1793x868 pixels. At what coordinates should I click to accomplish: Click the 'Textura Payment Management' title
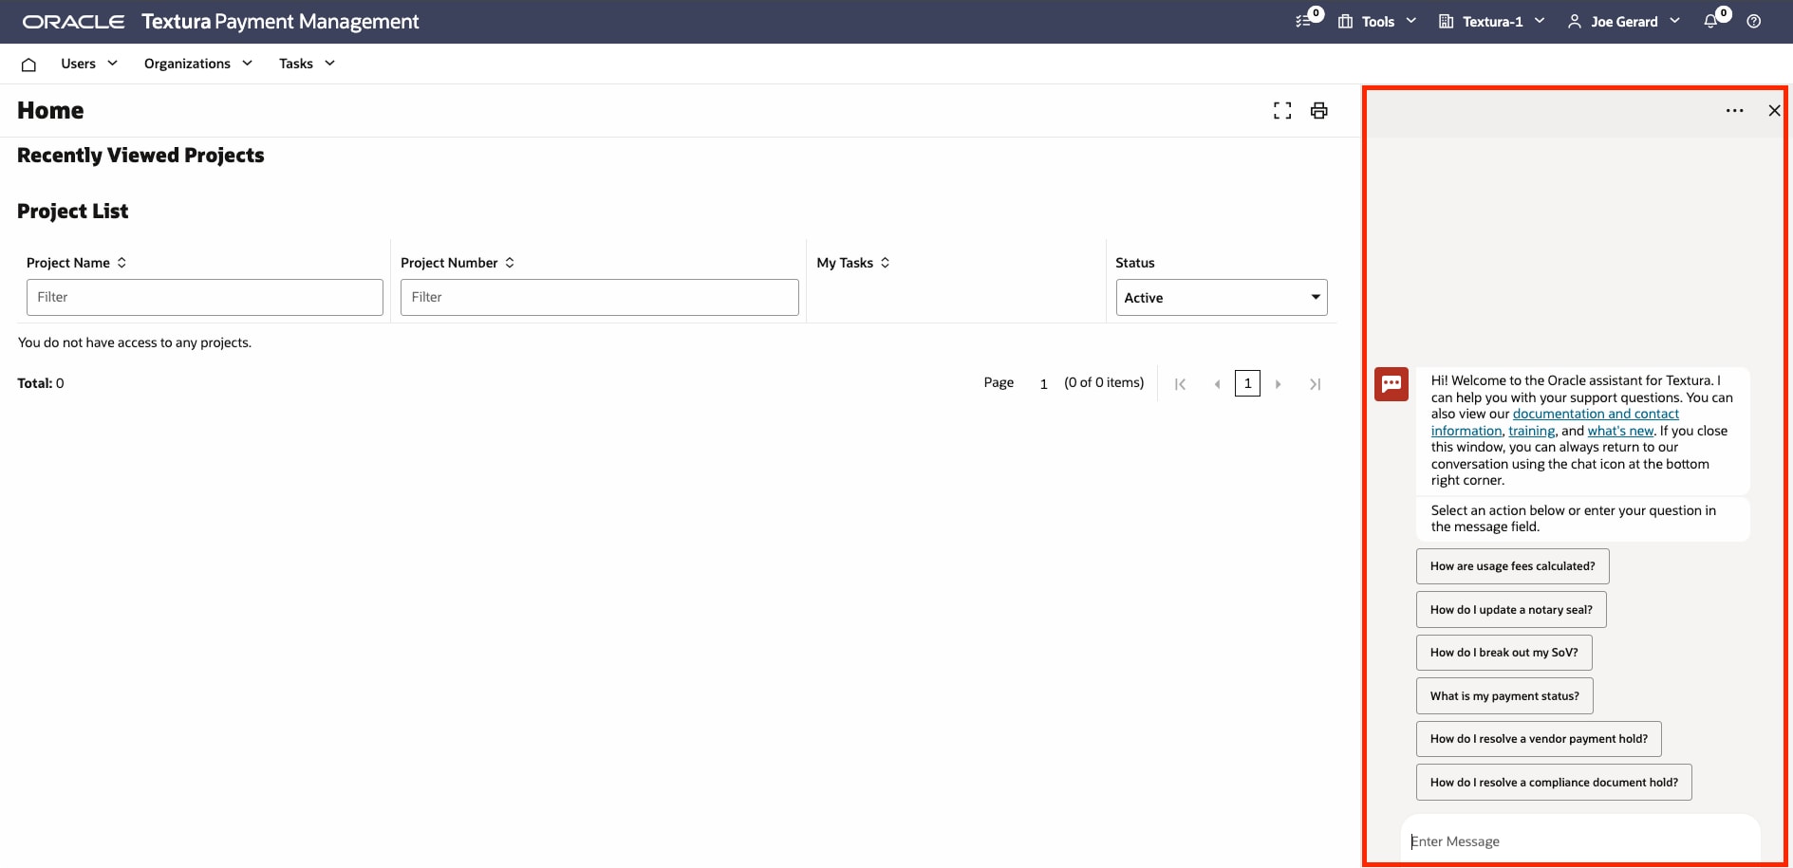coord(280,22)
